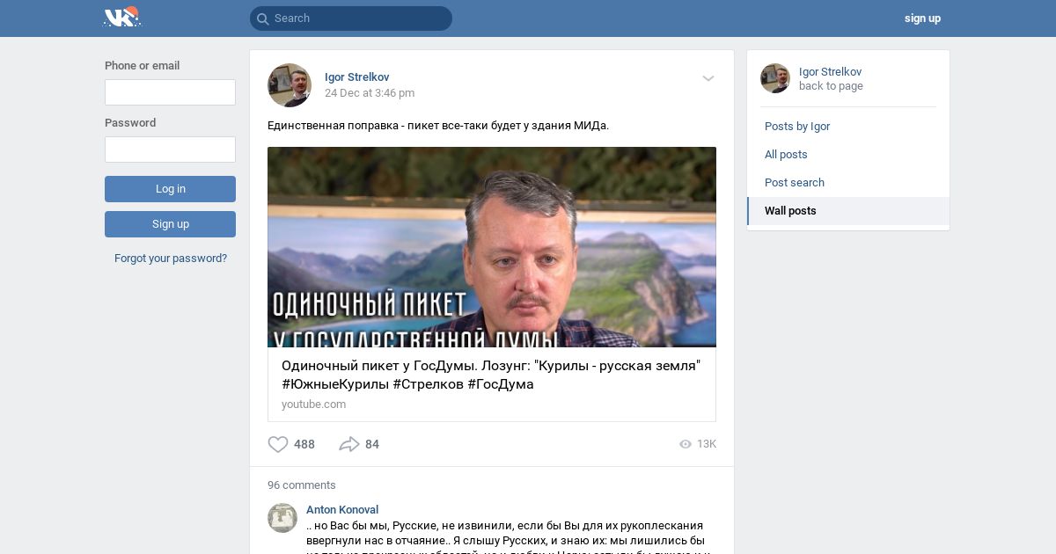Click the Log in button
The width and height of the screenshot is (1056, 554).
170,189
